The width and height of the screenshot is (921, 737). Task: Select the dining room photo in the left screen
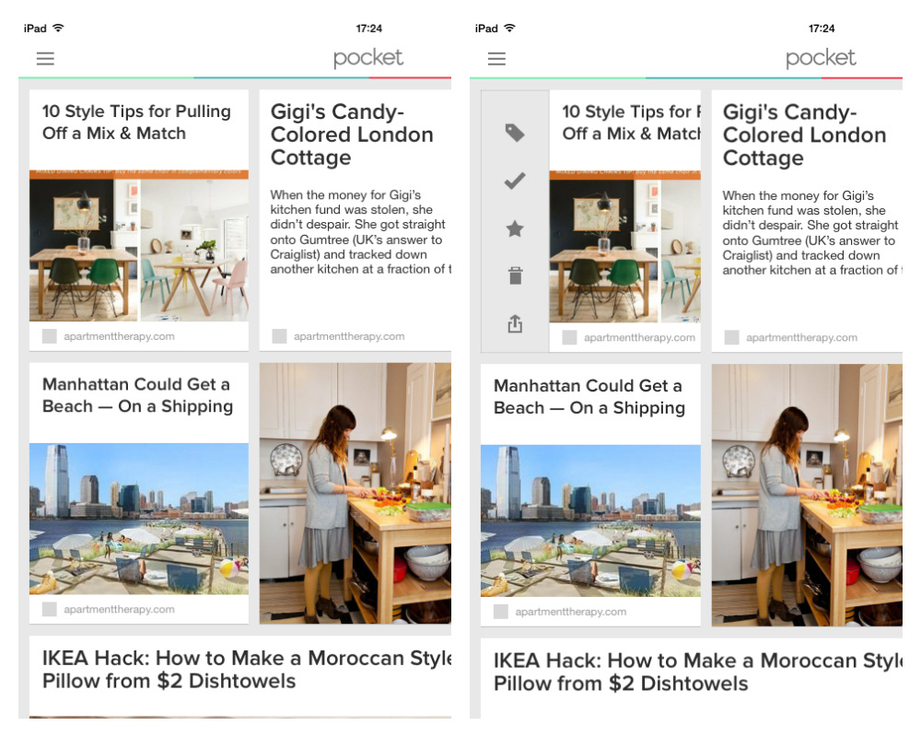tap(139, 247)
